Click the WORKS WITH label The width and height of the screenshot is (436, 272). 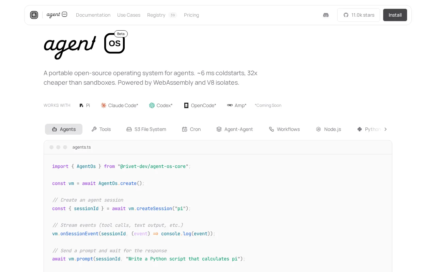point(57,105)
